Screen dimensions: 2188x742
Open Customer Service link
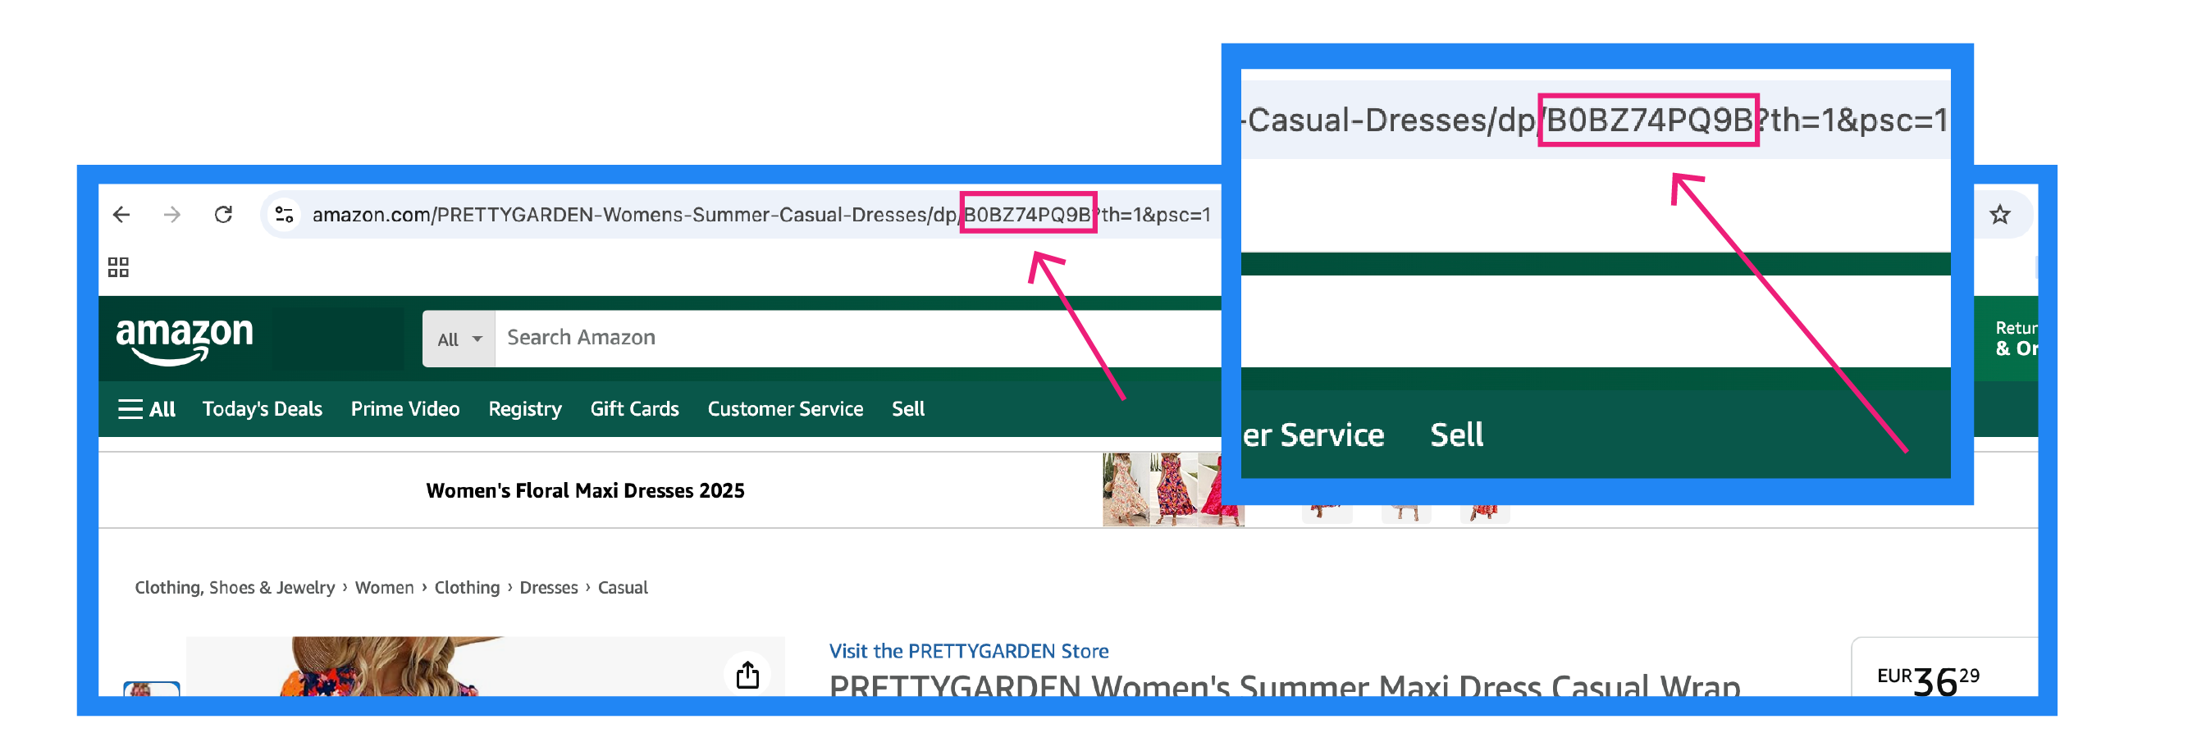785,409
